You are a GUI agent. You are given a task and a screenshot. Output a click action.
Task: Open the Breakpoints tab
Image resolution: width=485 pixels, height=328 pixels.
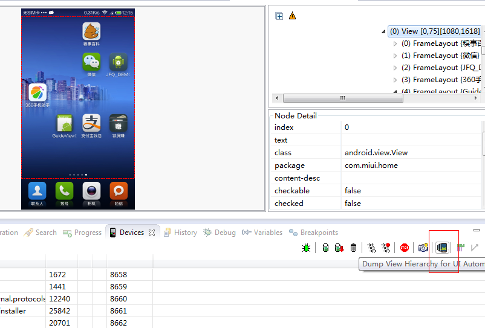(313, 233)
